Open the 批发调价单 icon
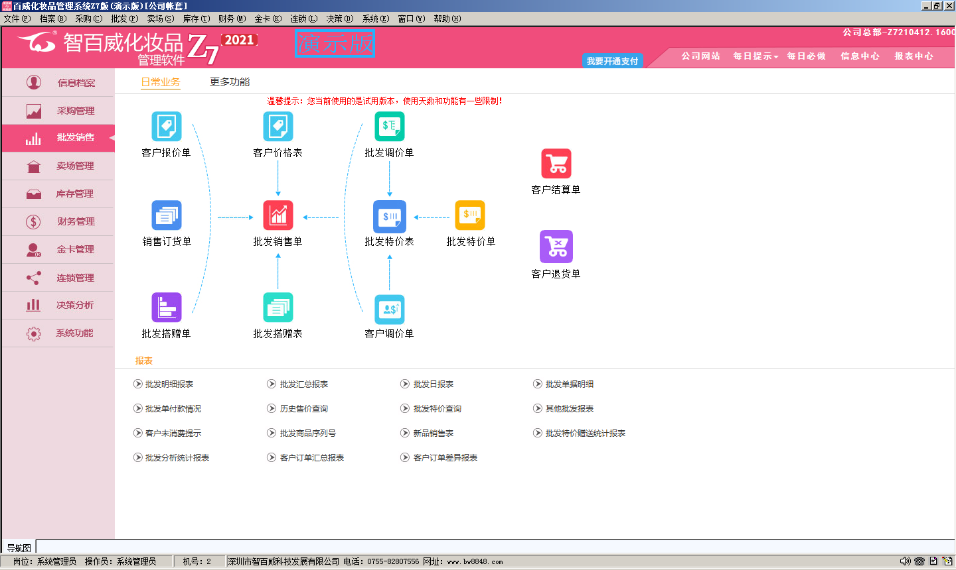The width and height of the screenshot is (956, 570). click(x=389, y=126)
